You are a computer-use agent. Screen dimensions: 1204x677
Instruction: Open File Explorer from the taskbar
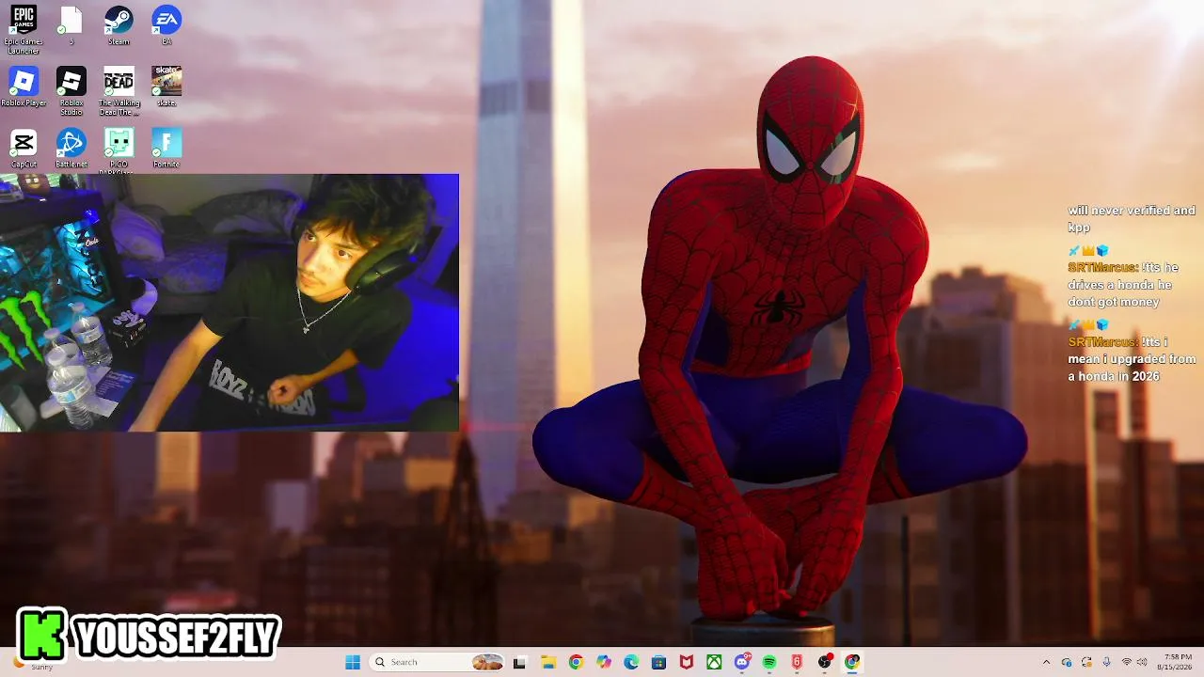(x=547, y=662)
